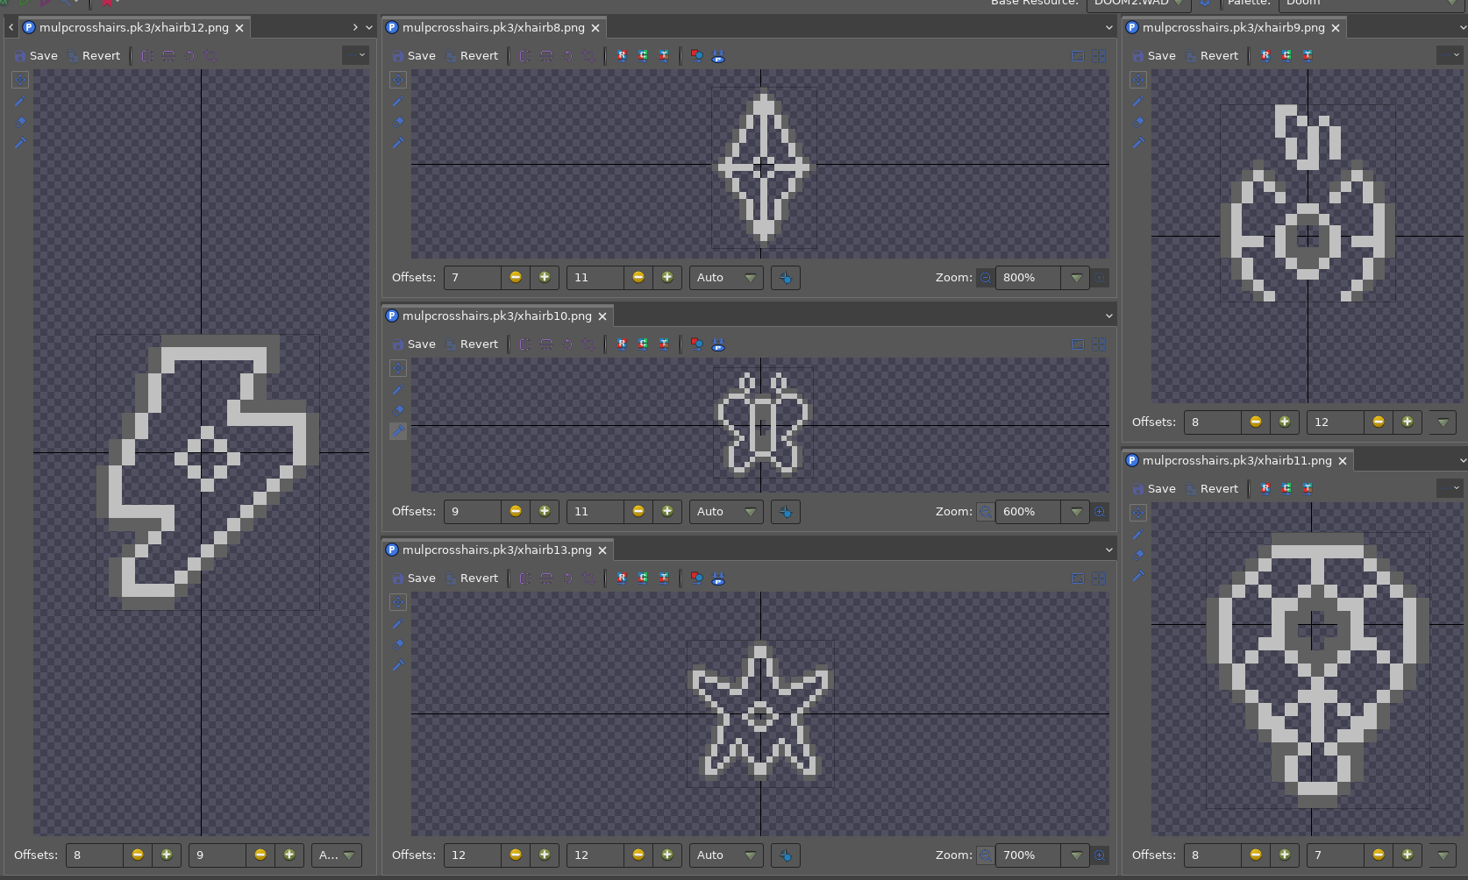Expand the toolbar overflow menu for xhairb9.png

click(x=1449, y=56)
